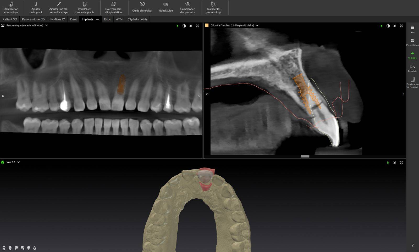The height and width of the screenshot is (252, 419).
Task: Maximize the Vue 3D viewport to fullscreen
Action: point(401,163)
